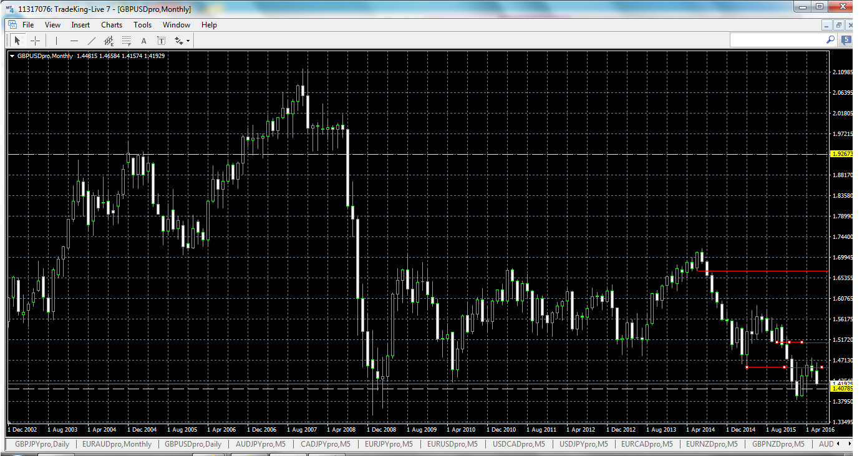Screen dimensions: 862x456
Task: Select the Text annotation tool
Action: [143, 40]
